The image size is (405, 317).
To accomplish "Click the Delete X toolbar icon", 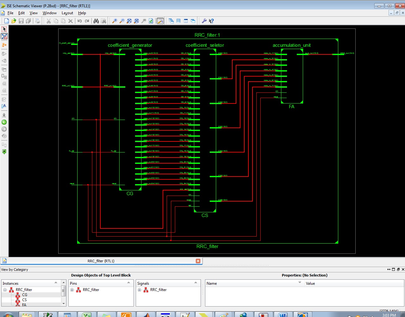I will click(70, 21).
